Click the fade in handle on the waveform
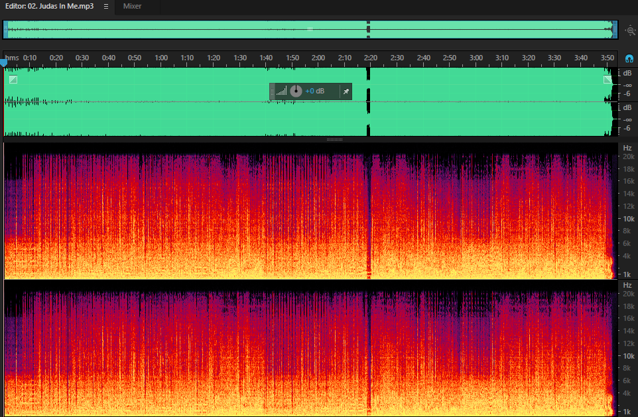 13,80
